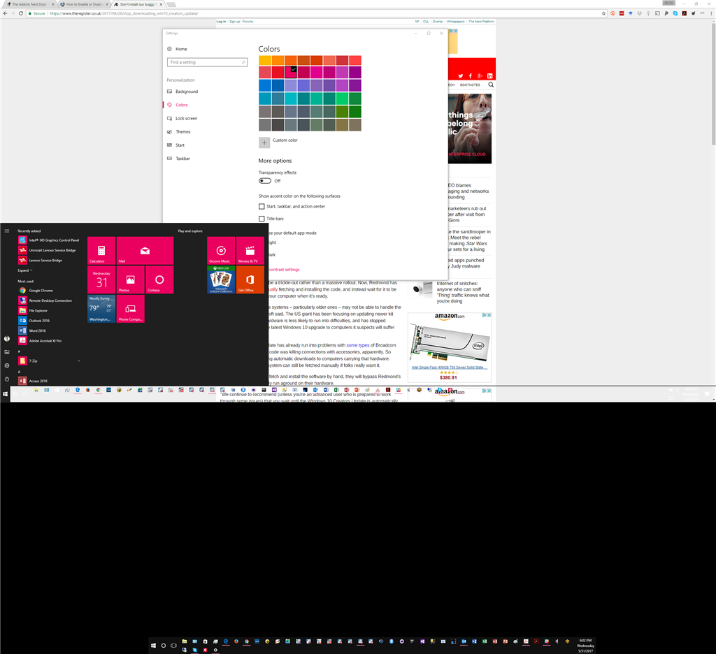The image size is (716, 654).
Task: Click the user account avatar in Start menu
Action: point(7,339)
